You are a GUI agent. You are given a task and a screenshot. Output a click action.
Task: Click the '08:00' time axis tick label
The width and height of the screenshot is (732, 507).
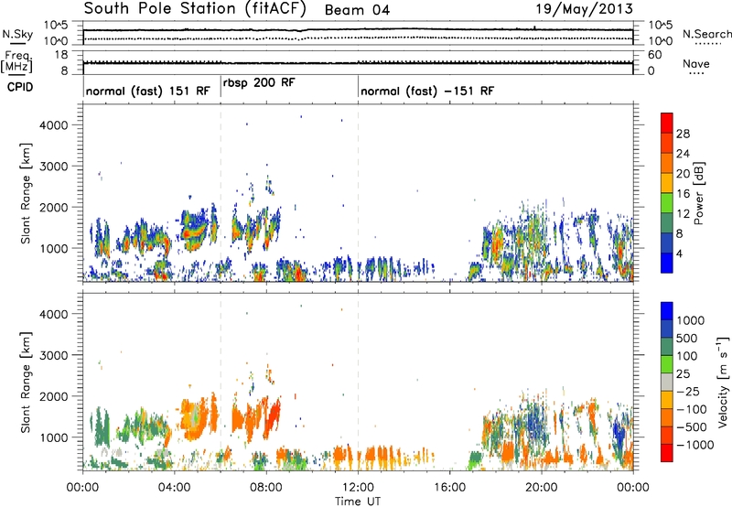(x=266, y=488)
